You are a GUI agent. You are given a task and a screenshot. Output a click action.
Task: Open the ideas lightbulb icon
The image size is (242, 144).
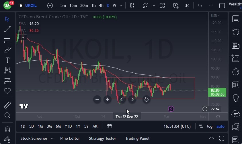tap(236, 98)
